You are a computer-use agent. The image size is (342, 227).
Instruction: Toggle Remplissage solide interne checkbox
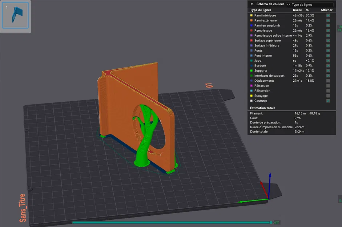328,36
